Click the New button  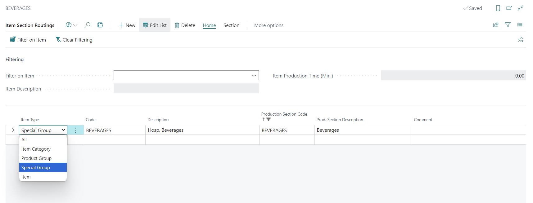pyautogui.click(x=127, y=25)
